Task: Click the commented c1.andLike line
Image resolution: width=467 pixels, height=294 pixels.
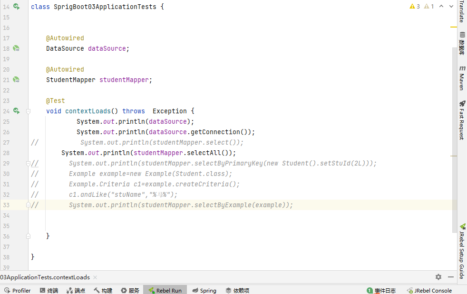Action: pos(123,194)
